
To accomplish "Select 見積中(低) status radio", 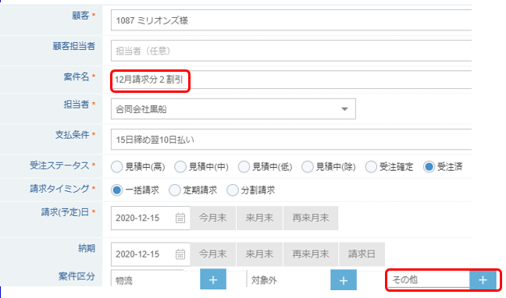I will pos(244,167).
